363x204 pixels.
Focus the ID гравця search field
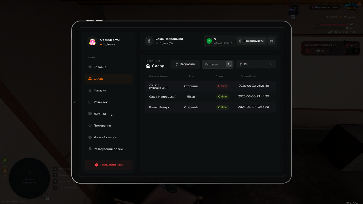(218, 64)
